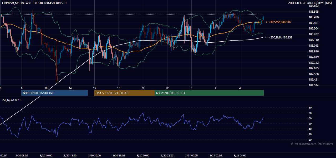The height and width of the screenshot is (158, 336).
Task: Click hour tick 16 under price chart
Action: pos(94,88)
